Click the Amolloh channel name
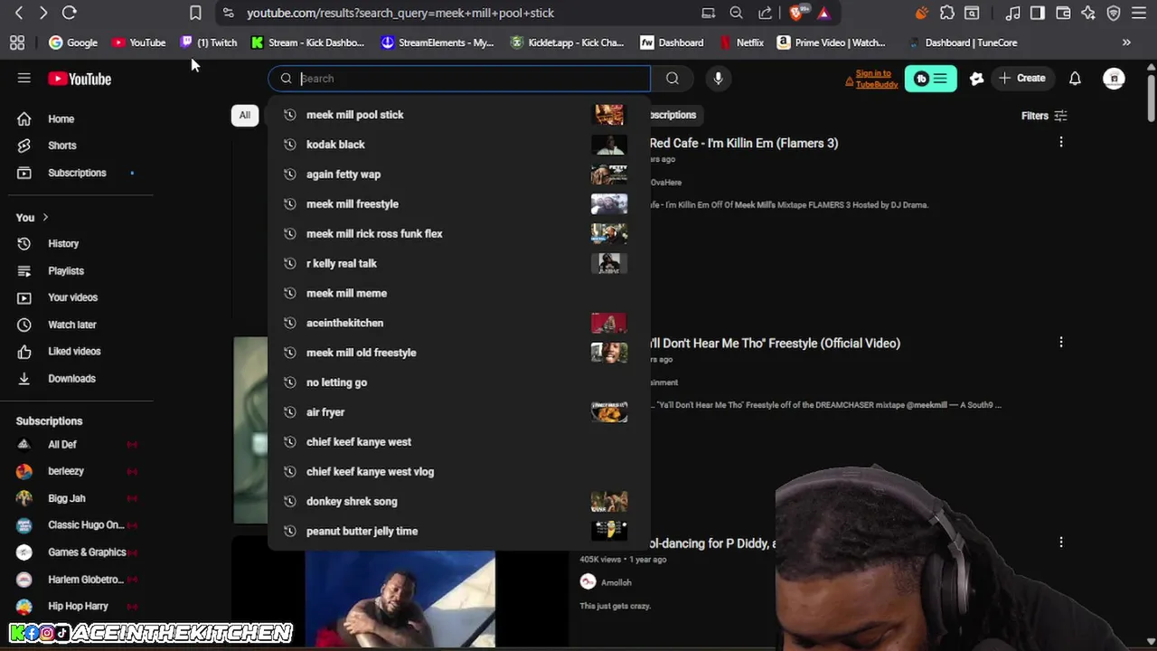The width and height of the screenshot is (1157, 651). click(616, 582)
